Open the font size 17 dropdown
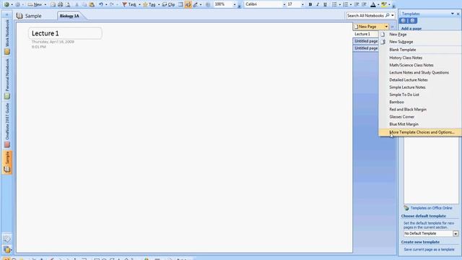462x260 pixels. tap(302, 4)
